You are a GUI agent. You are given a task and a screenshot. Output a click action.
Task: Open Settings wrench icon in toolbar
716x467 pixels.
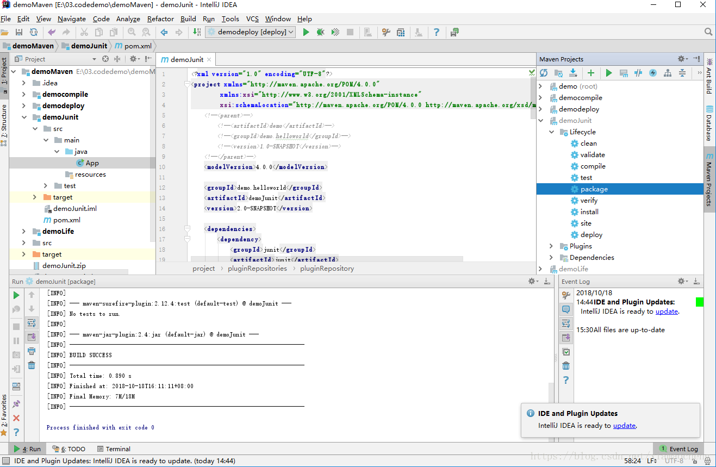click(x=386, y=33)
